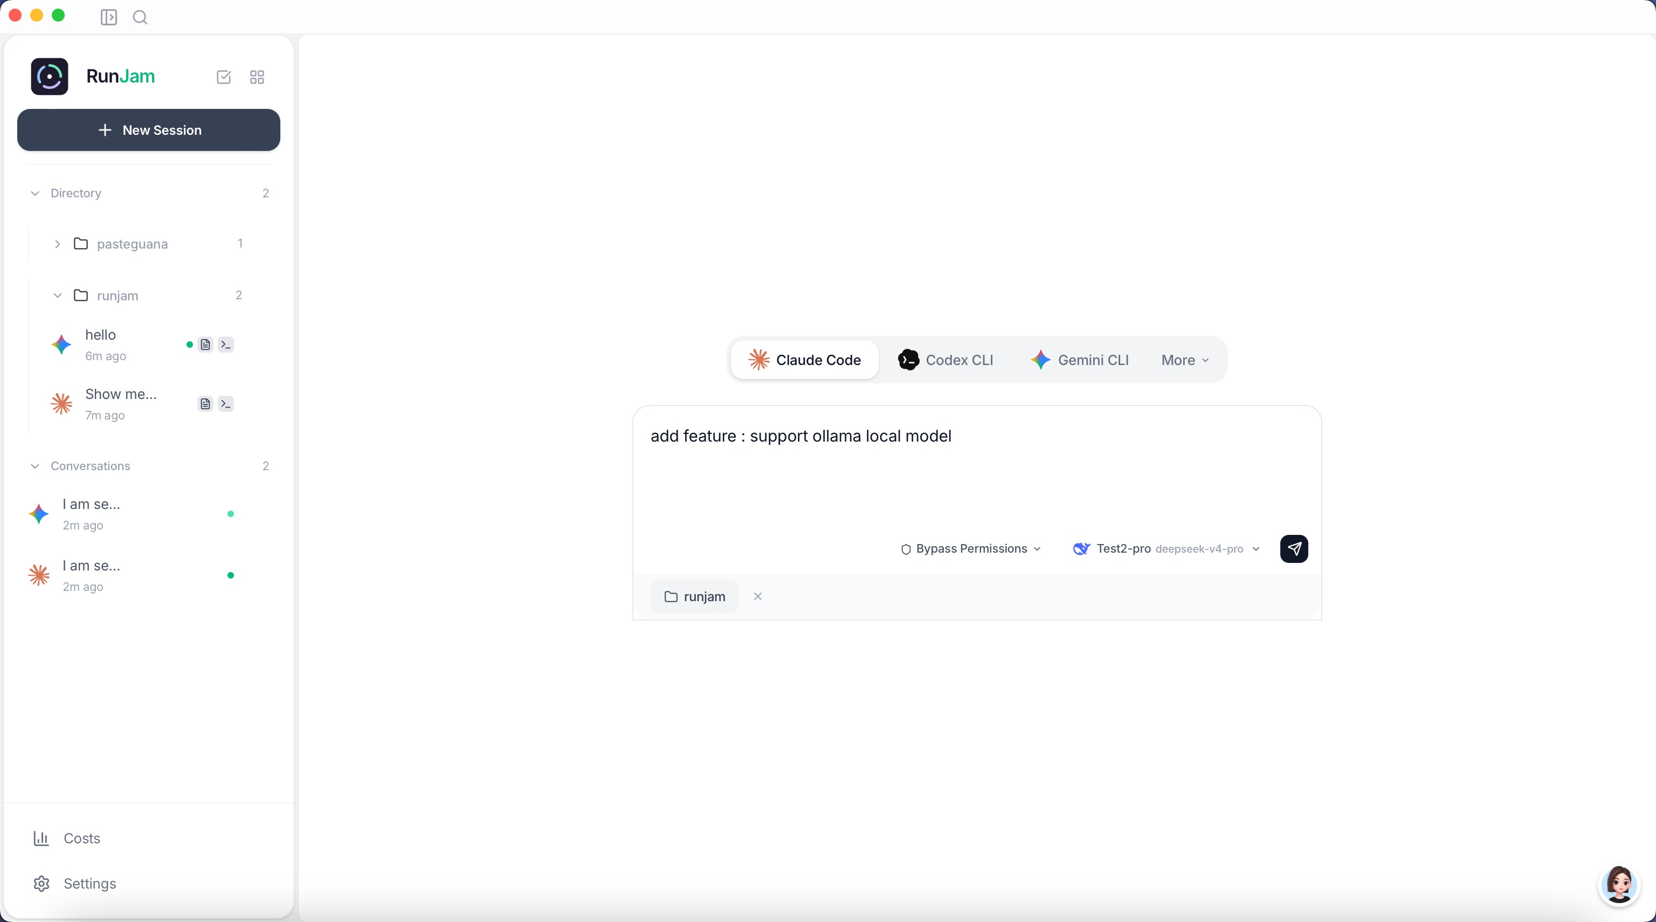Click the deepseek-v4-pro model label
Image resolution: width=1656 pixels, height=922 pixels.
click(x=1199, y=549)
